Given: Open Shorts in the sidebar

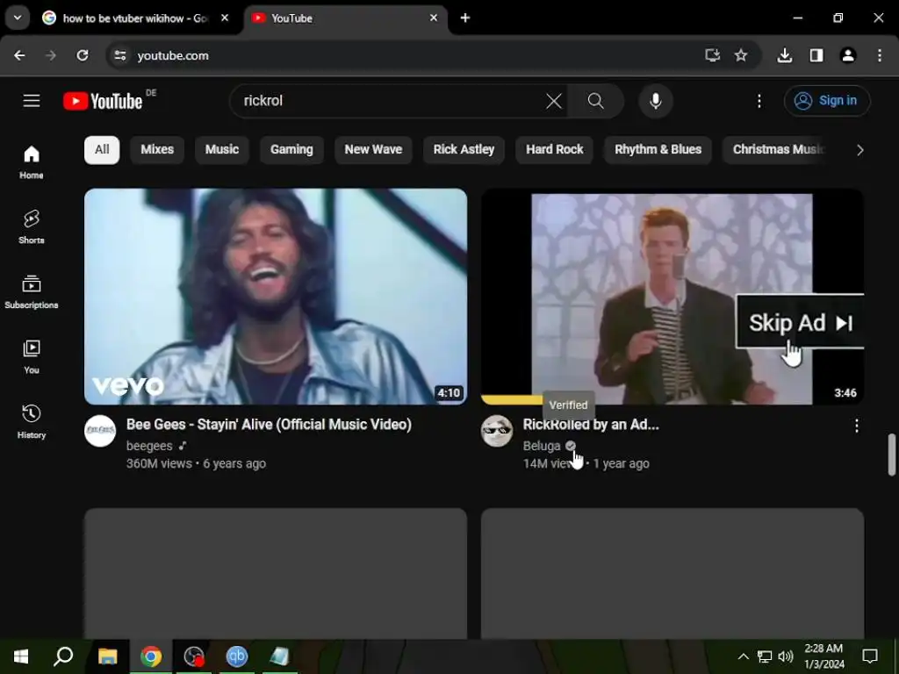Looking at the screenshot, I should pos(32,227).
